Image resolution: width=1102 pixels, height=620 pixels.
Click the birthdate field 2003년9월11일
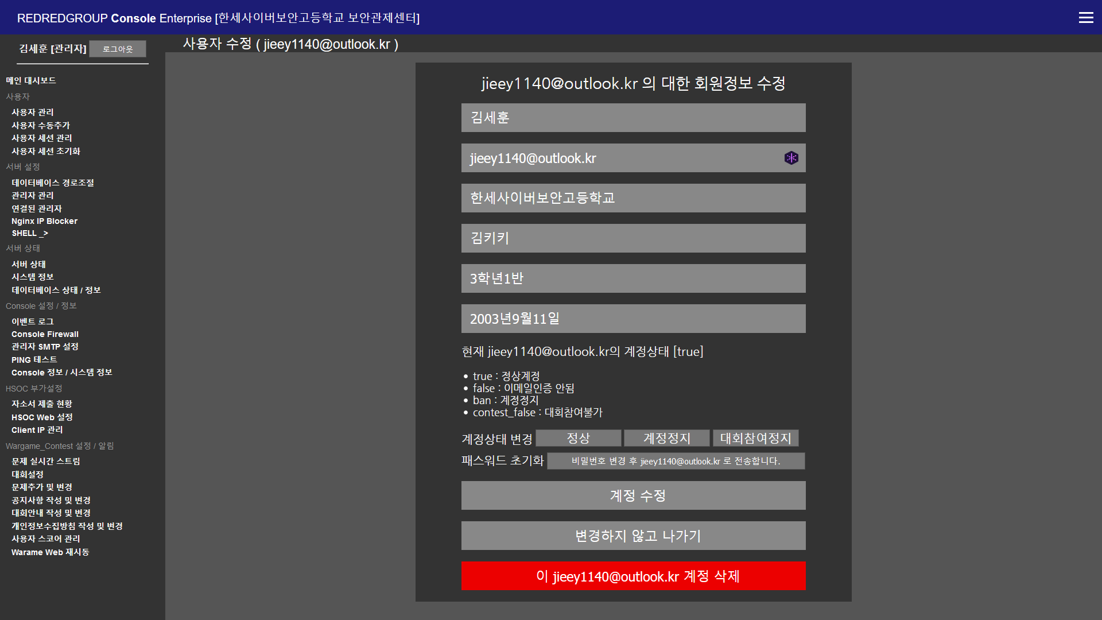click(633, 319)
